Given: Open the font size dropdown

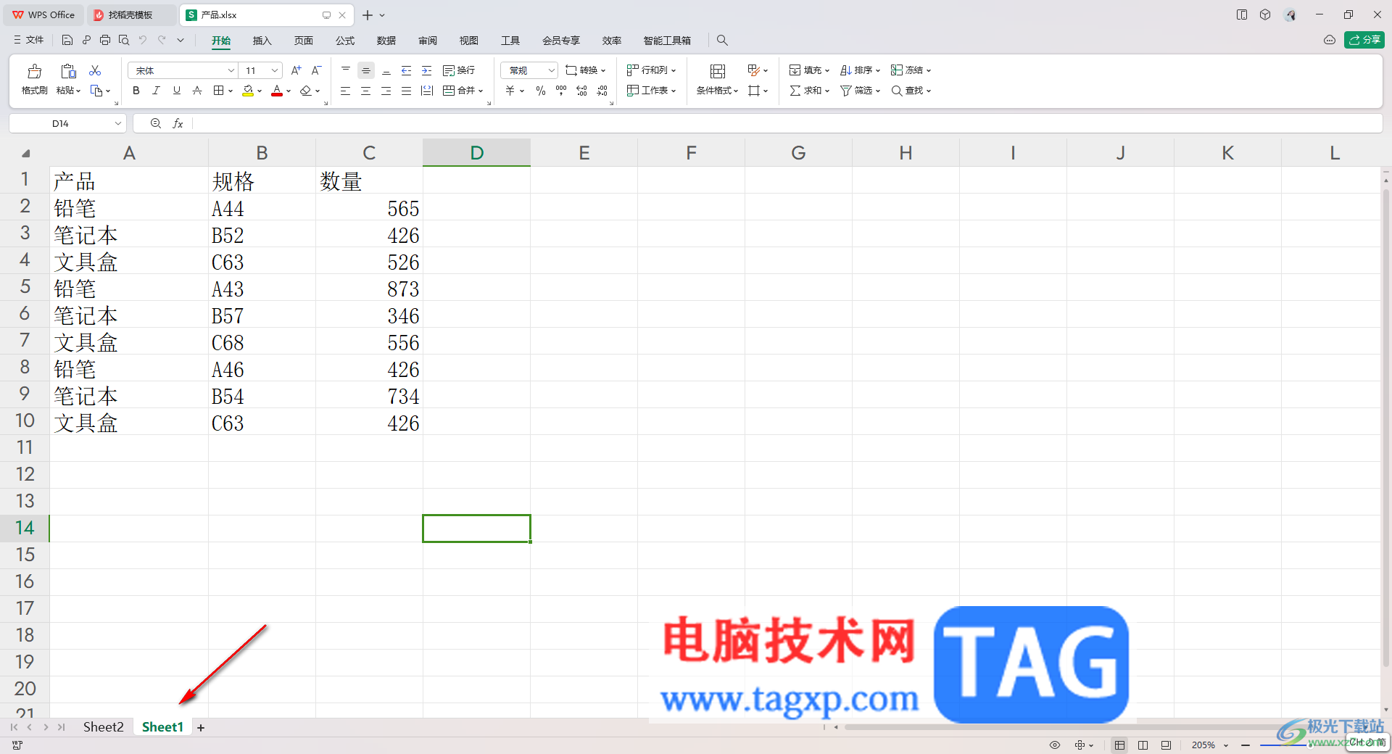Looking at the screenshot, I should tap(275, 70).
